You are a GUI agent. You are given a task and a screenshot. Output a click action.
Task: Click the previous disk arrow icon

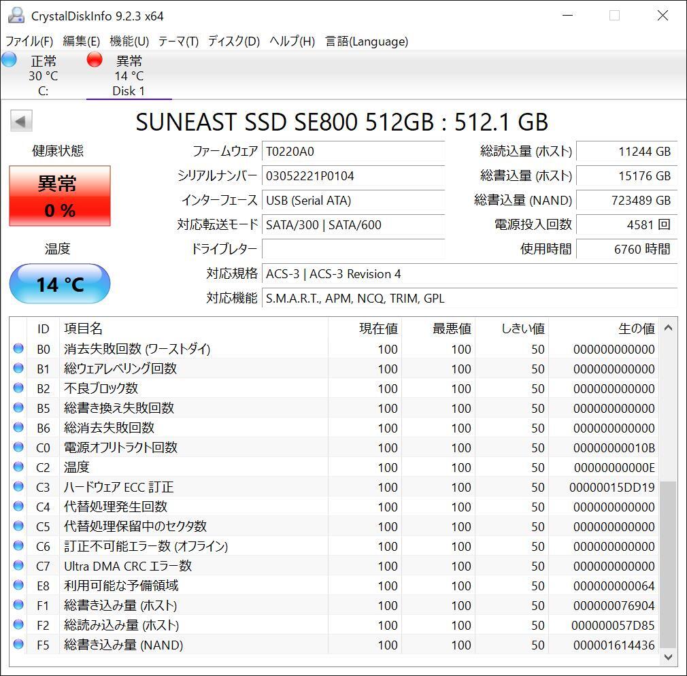point(21,122)
